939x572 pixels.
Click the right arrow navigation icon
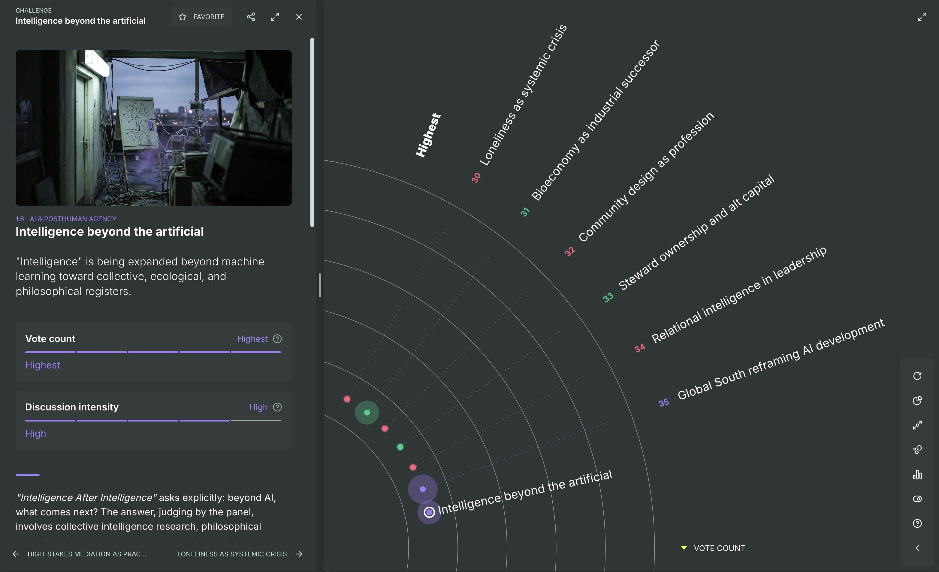pos(299,554)
